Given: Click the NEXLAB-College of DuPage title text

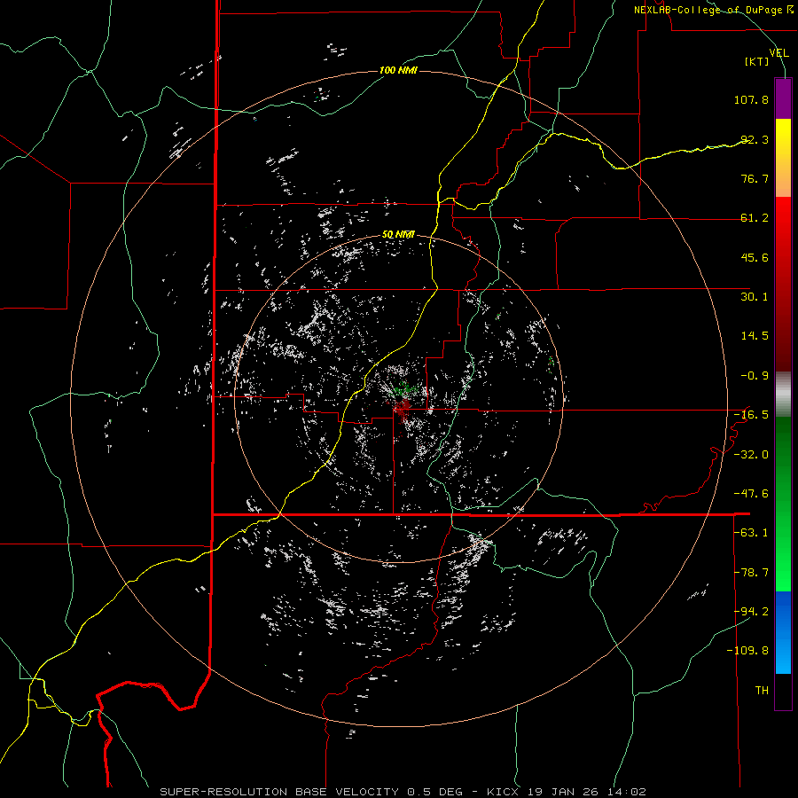Looking at the screenshot, I should pos(709,9).
